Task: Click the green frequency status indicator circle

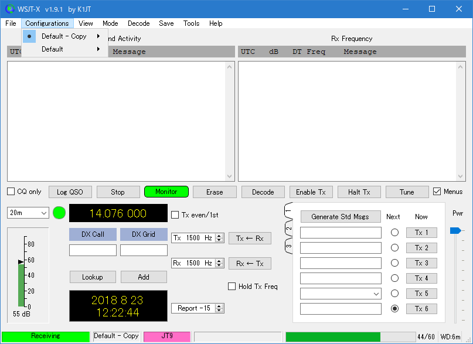Action: pyautogui.click(x=59, y=213)
